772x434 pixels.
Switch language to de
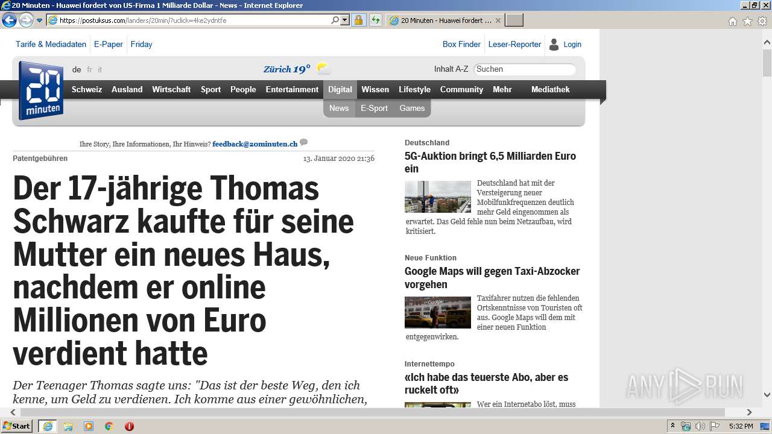[x=77, y=69]
